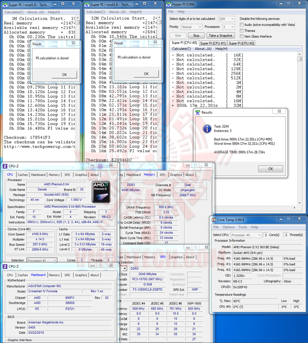Click the AMD Phenom II logo image
Screen dimensions: 308x343
[101, 192]
